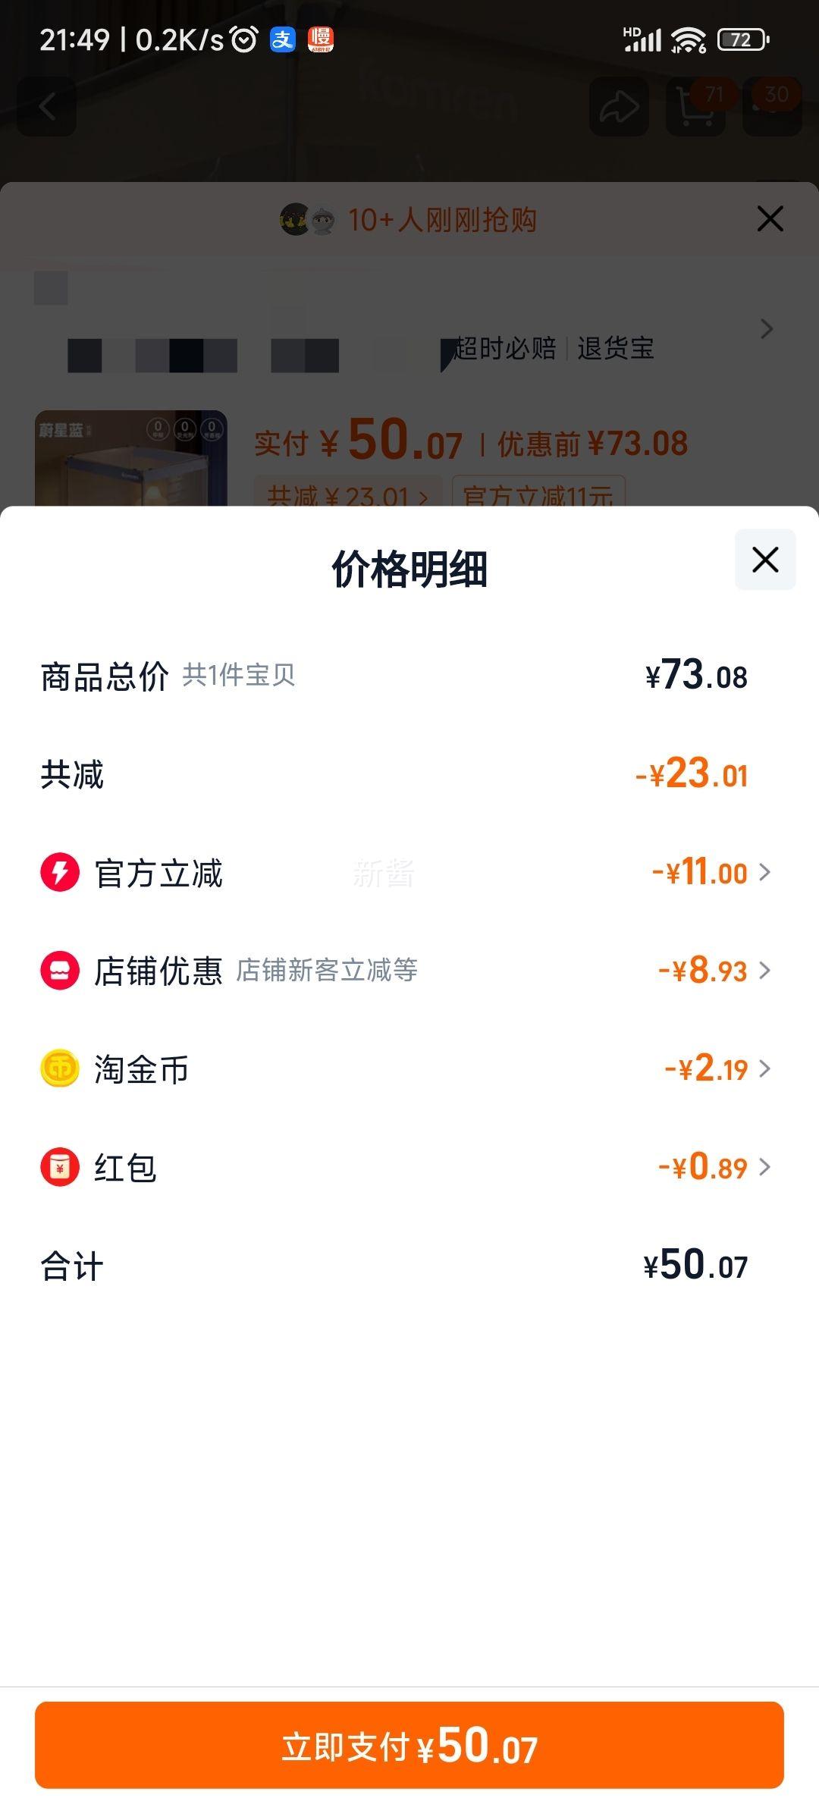Tap the 官方立减 lightning icon

60,872
